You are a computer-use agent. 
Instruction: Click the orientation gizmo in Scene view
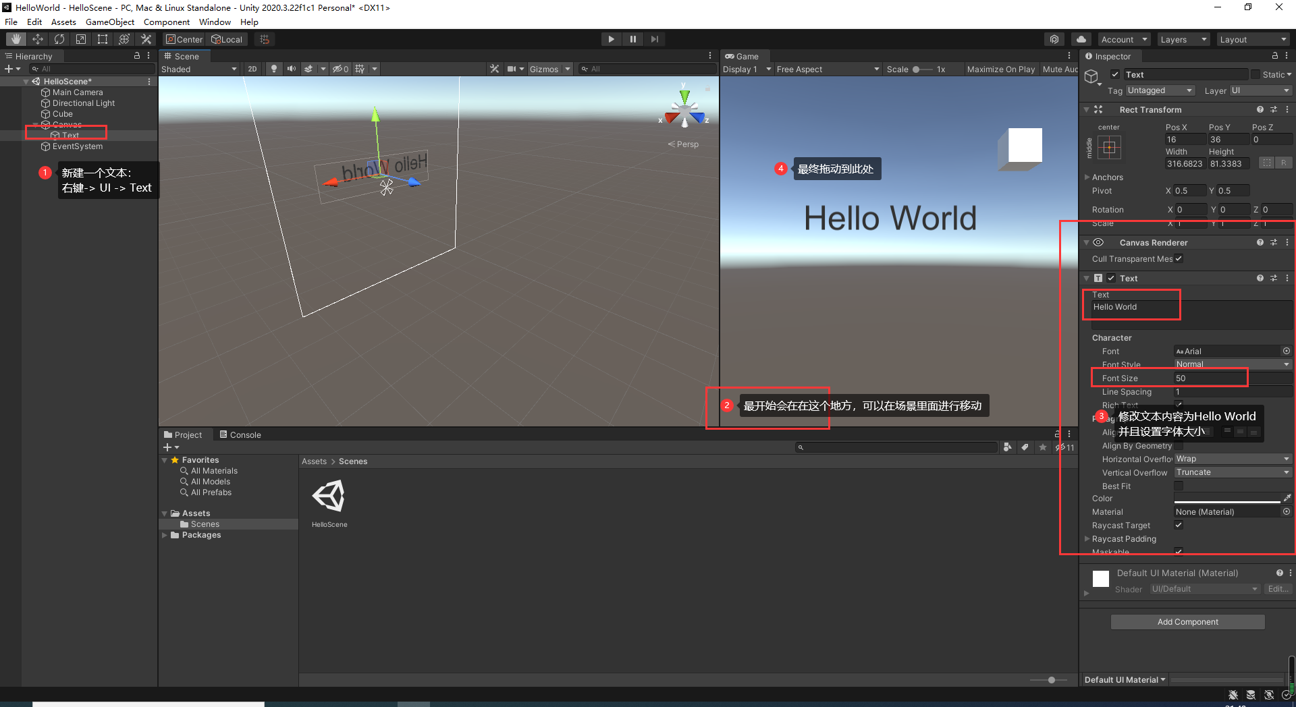click(x=684, y=110)
